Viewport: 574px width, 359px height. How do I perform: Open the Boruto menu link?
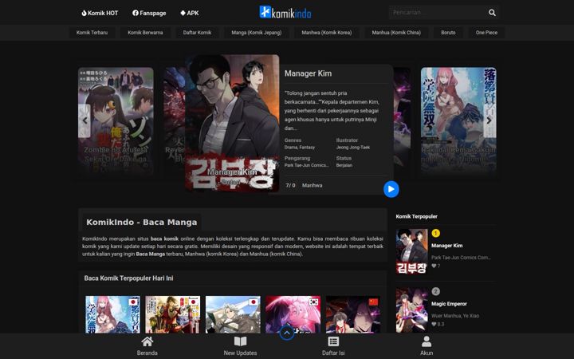[448, 33]
